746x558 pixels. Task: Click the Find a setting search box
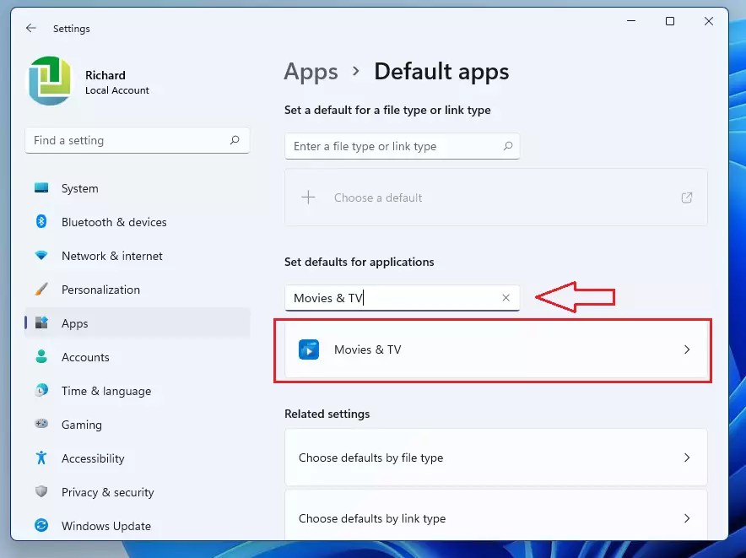point(137,140)
